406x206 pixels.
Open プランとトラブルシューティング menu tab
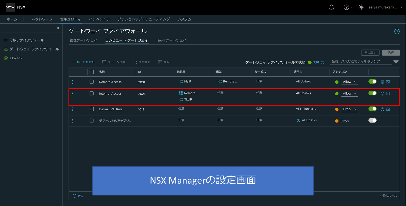click(x=144, y=19)
